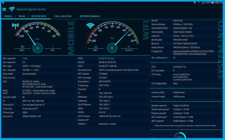
Task: Select AVM Computersysteme Vertriebs GmbH manufacturer
Action: pos(119,70)
